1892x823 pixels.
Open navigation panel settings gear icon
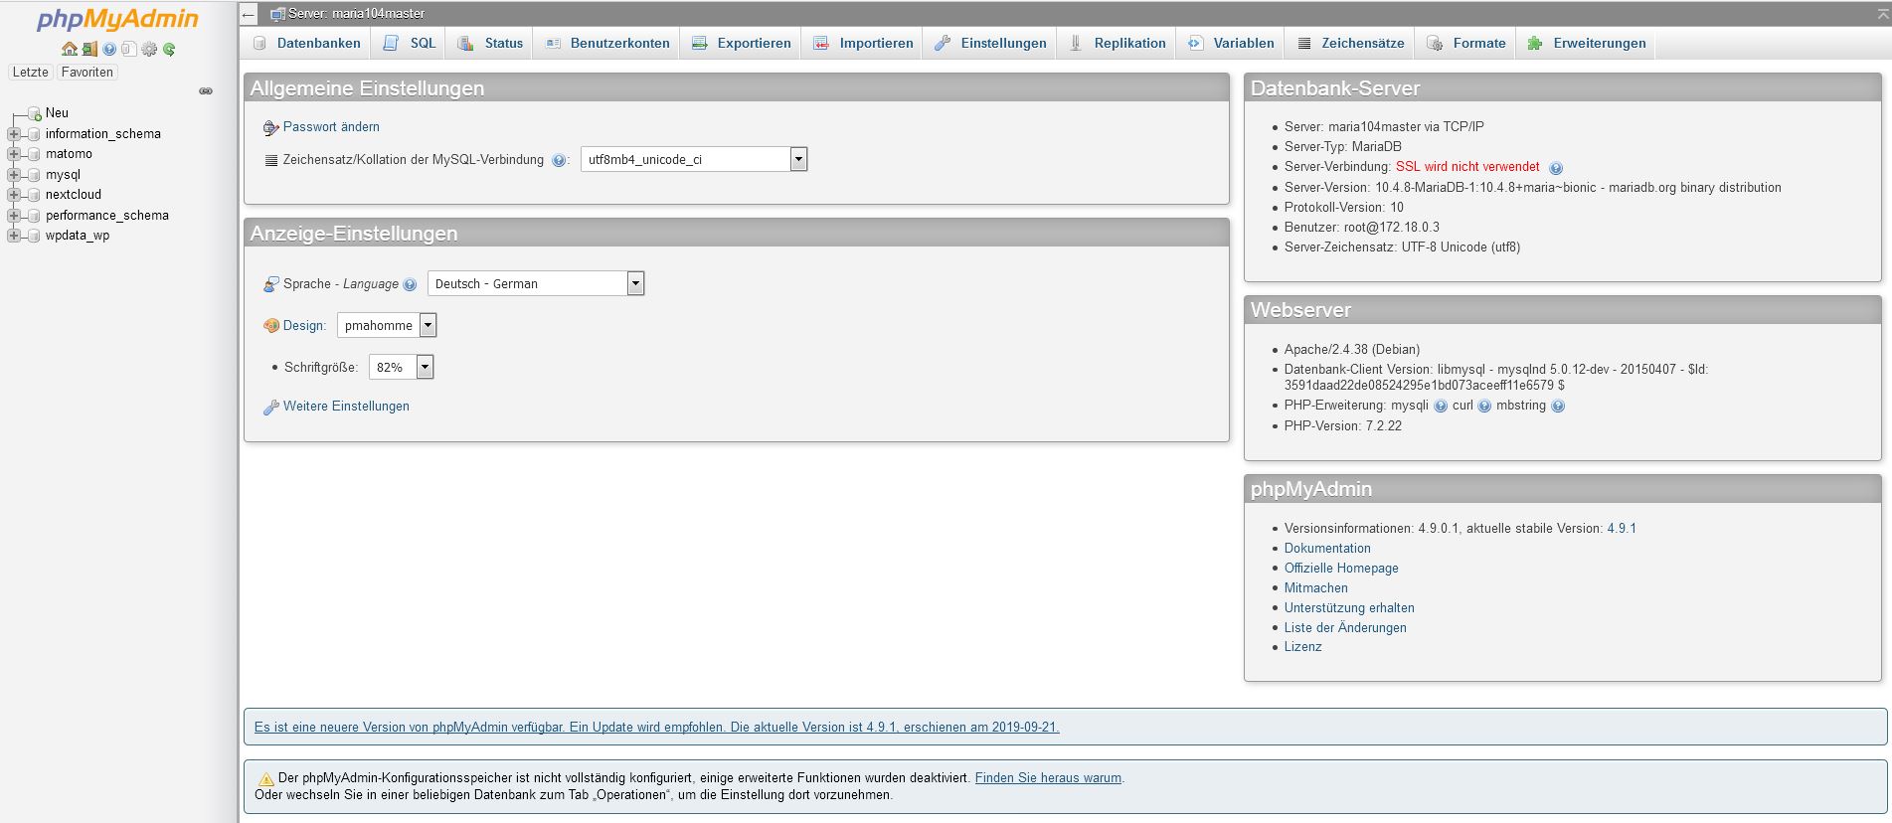[x=149, y=49]
